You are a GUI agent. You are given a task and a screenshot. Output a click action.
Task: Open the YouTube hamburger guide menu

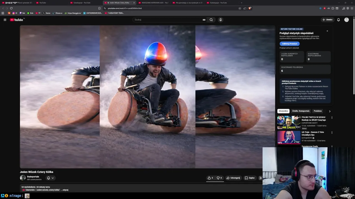[5, 20]
